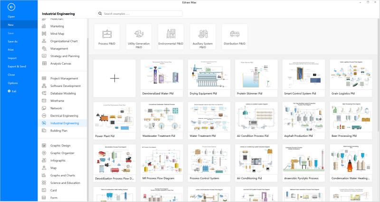Viewport: 380px width, 202px height.
Task: Open the Condensation Water Heating example
Action: (351, 163)
